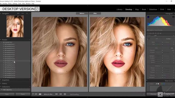Collapse the Histogram panel
The width and height of the screenshot is (175, 98).
[x=174, y=14]
